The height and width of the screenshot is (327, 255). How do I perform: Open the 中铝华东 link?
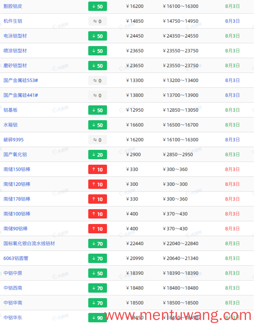point(13,317)
